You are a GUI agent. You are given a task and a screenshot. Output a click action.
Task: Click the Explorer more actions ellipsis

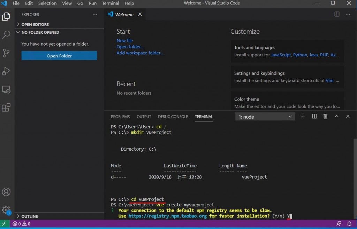(95, 14)
